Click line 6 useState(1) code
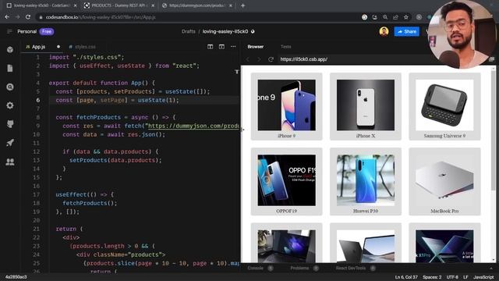The height and width of the screenshot is (281, 499). coord(158,100)
